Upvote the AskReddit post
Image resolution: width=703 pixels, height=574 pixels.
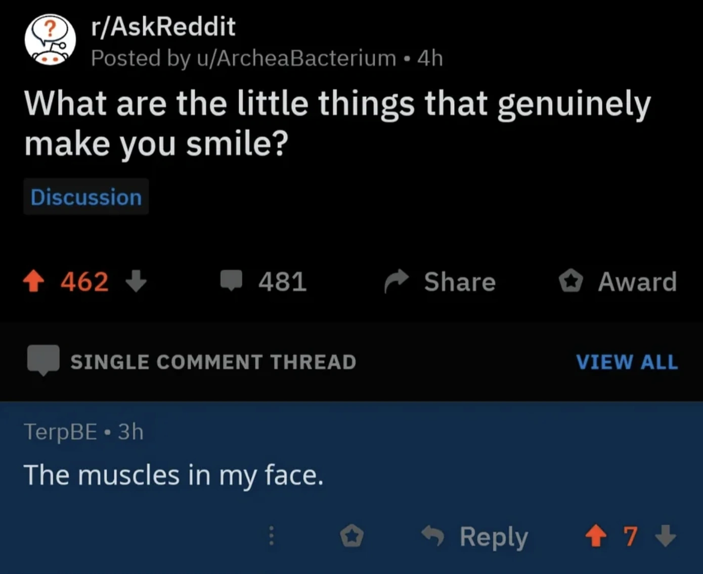click(34, 281)
